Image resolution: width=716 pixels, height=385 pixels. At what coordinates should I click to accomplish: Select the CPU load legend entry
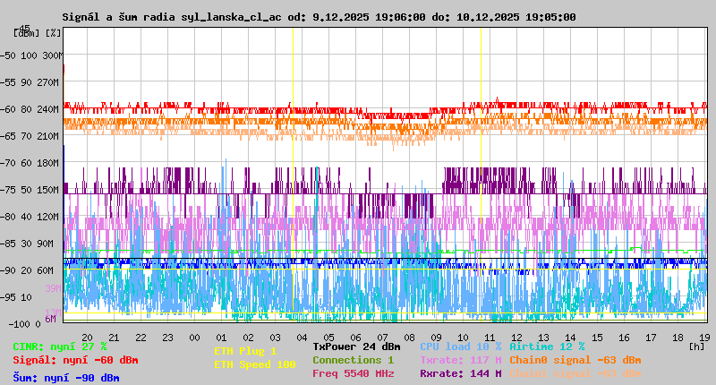tap(460, 346)
